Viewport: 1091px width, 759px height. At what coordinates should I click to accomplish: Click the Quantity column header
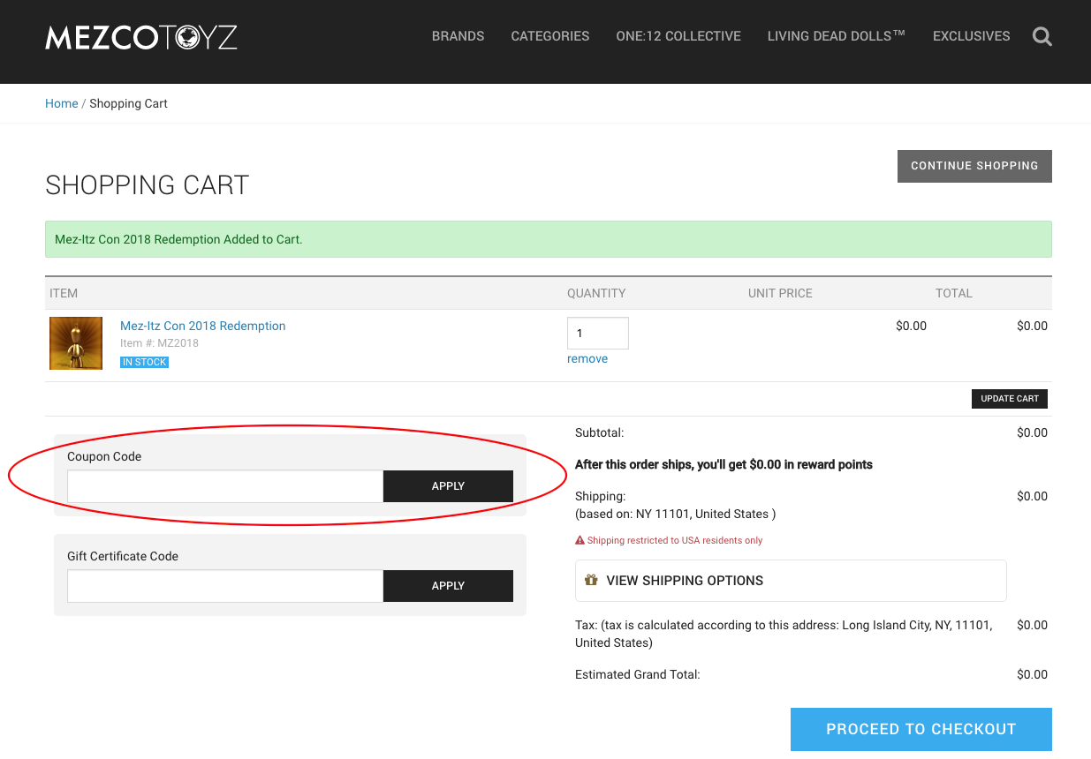(596, 293)
